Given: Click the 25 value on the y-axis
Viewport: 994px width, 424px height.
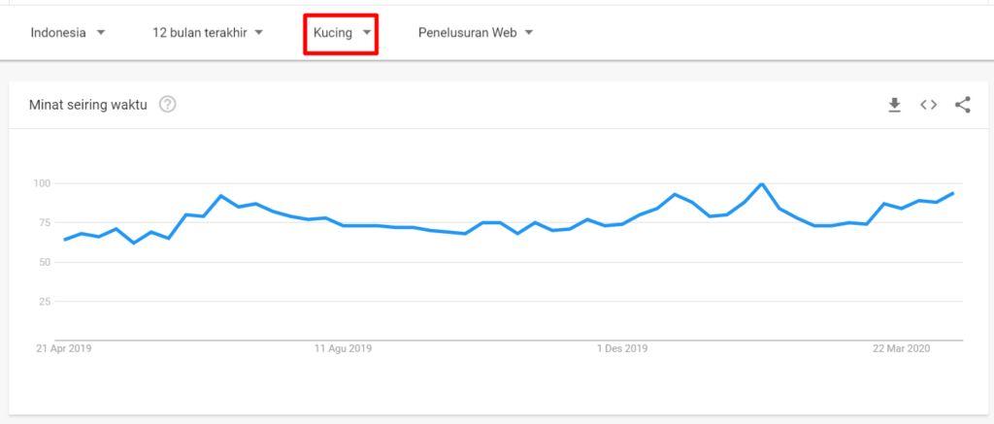Looking at the screenshot, I should pyautogui.click(x=44, y=302).
